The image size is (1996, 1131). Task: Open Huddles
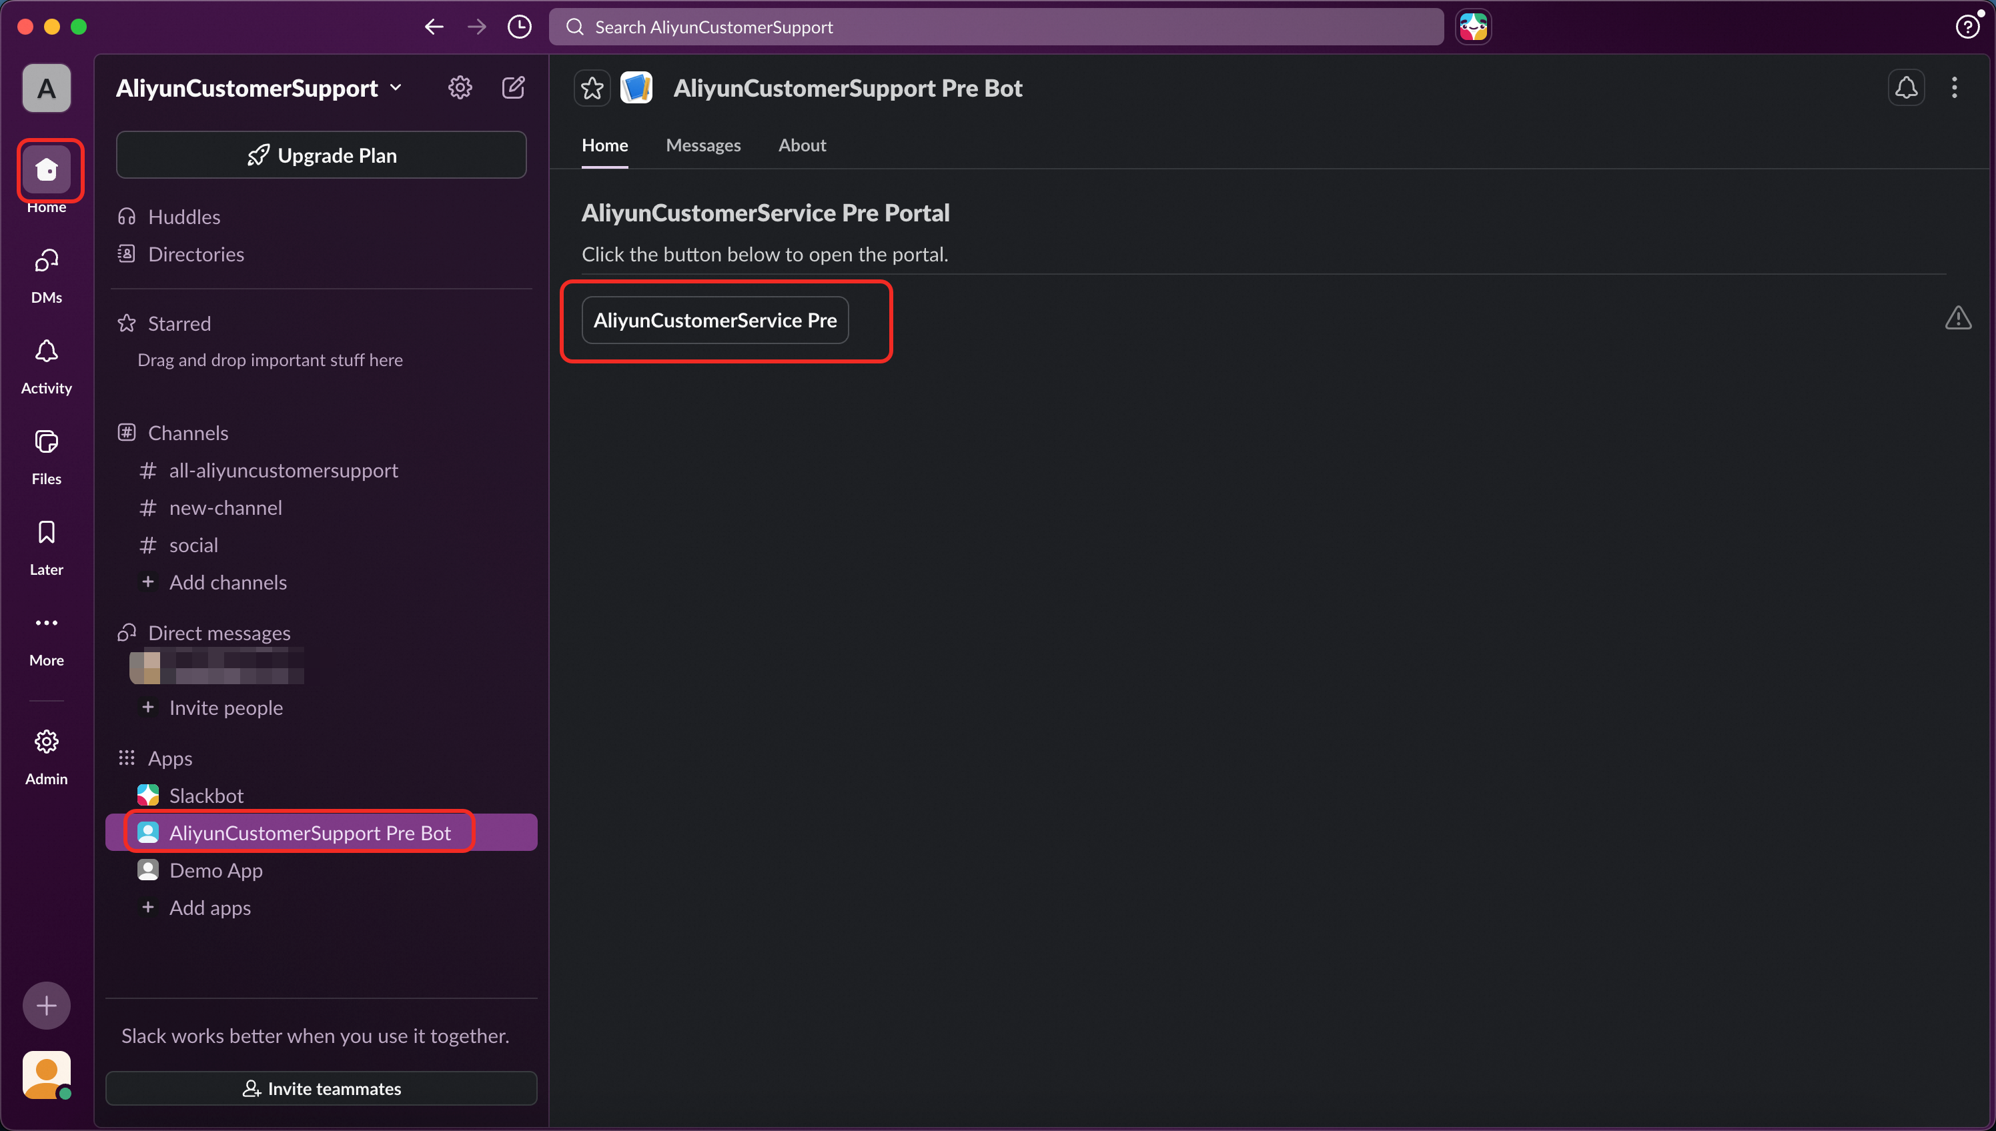(x=183, y=217)
